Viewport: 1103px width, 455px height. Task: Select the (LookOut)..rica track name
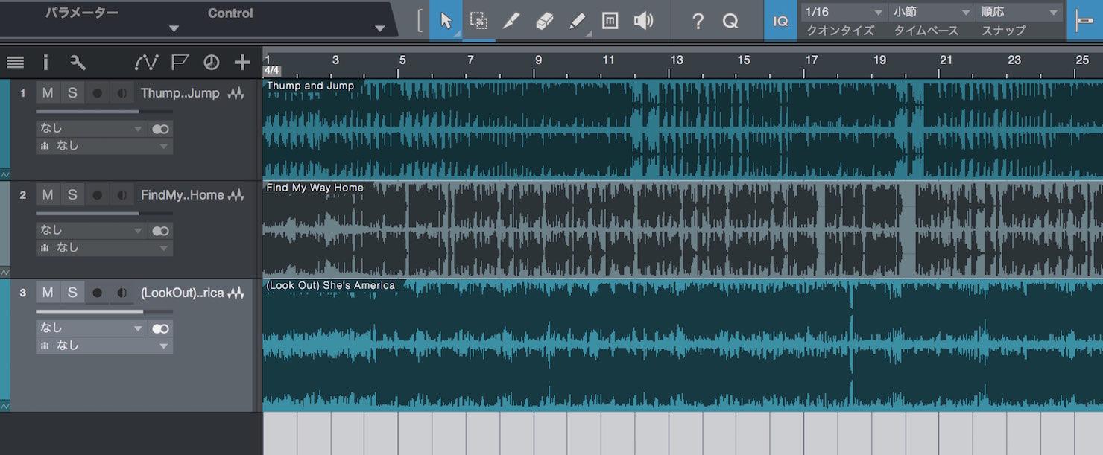coord(183,293)
